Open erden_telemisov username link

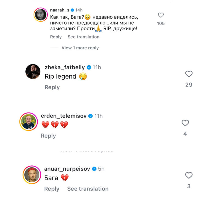tap(64, 116)
